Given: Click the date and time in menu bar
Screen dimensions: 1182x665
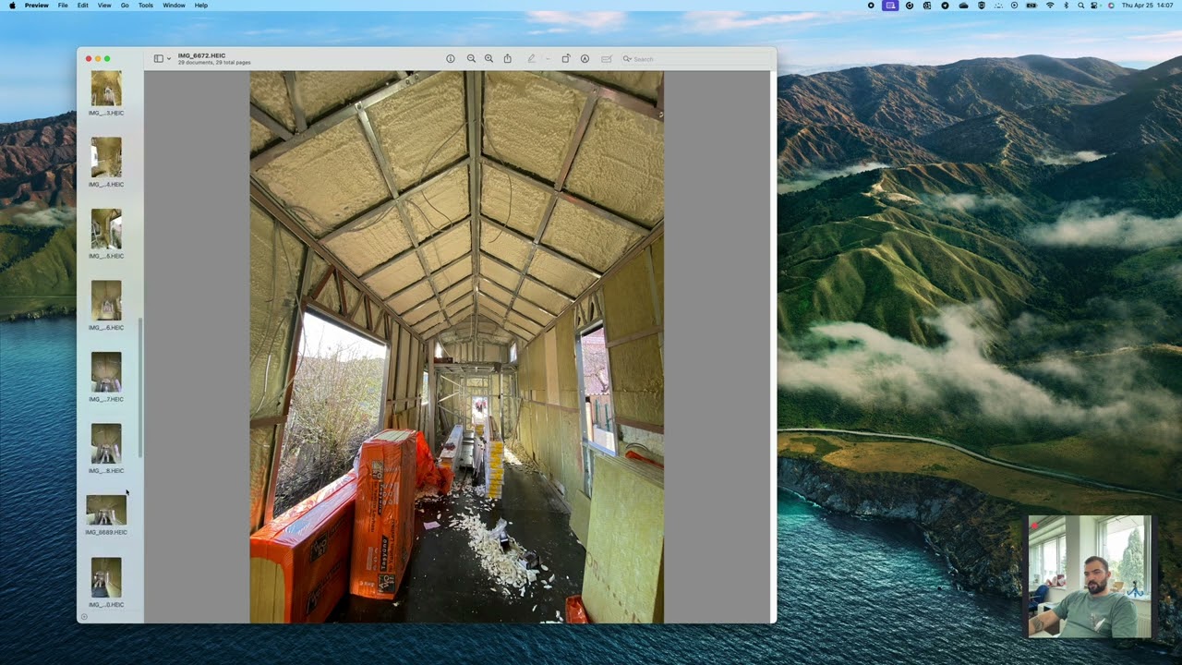Looking at the screenshot, I should point(1146,6).
